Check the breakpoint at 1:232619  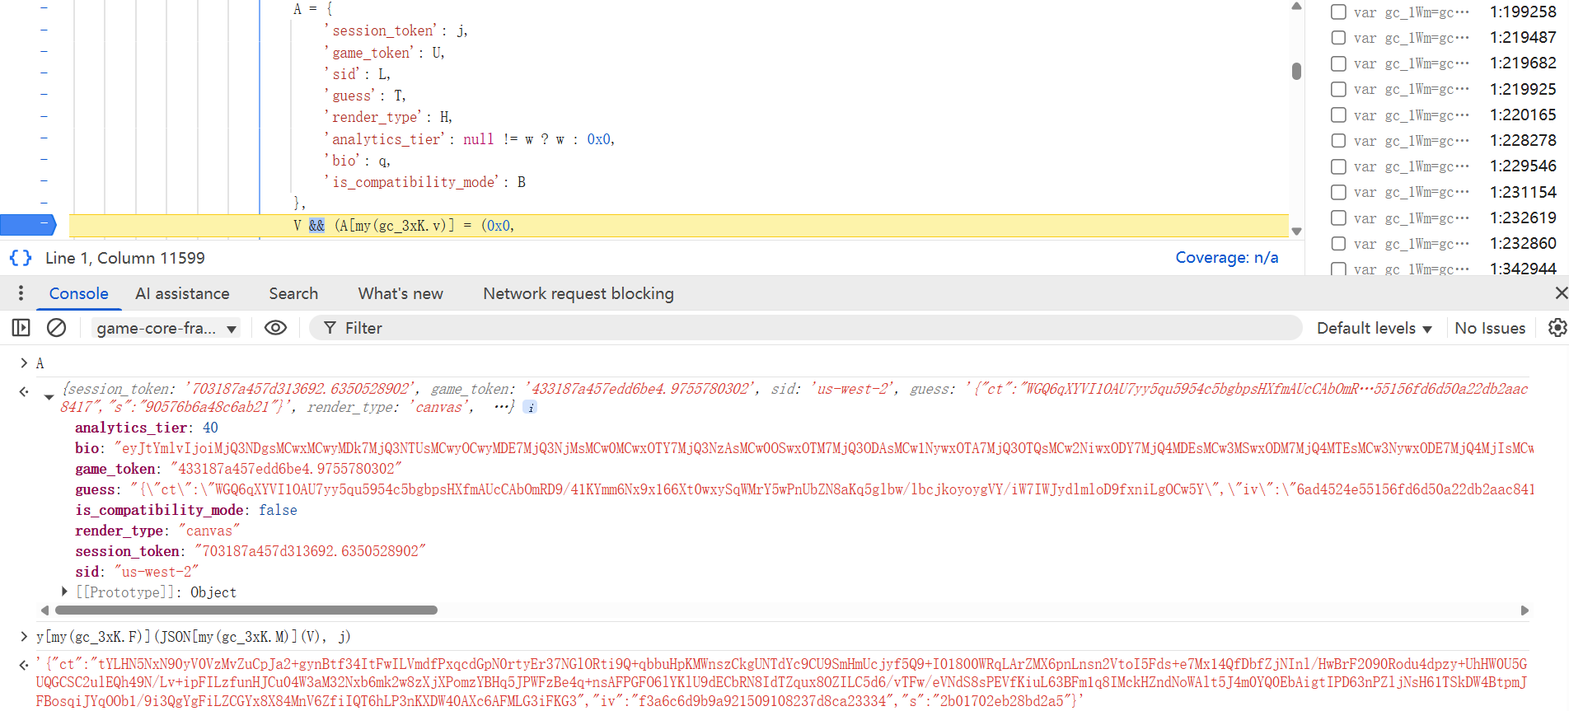tap(1339, 218)
